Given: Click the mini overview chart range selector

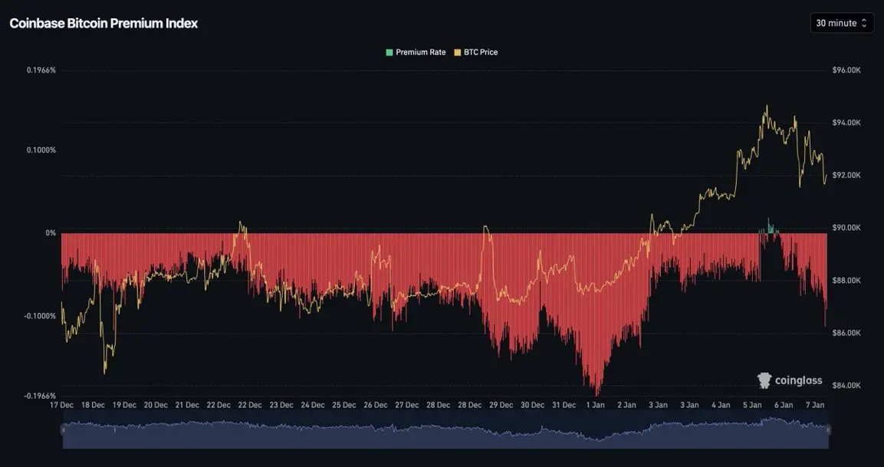Looking at the screenshot, I should 445,429.
